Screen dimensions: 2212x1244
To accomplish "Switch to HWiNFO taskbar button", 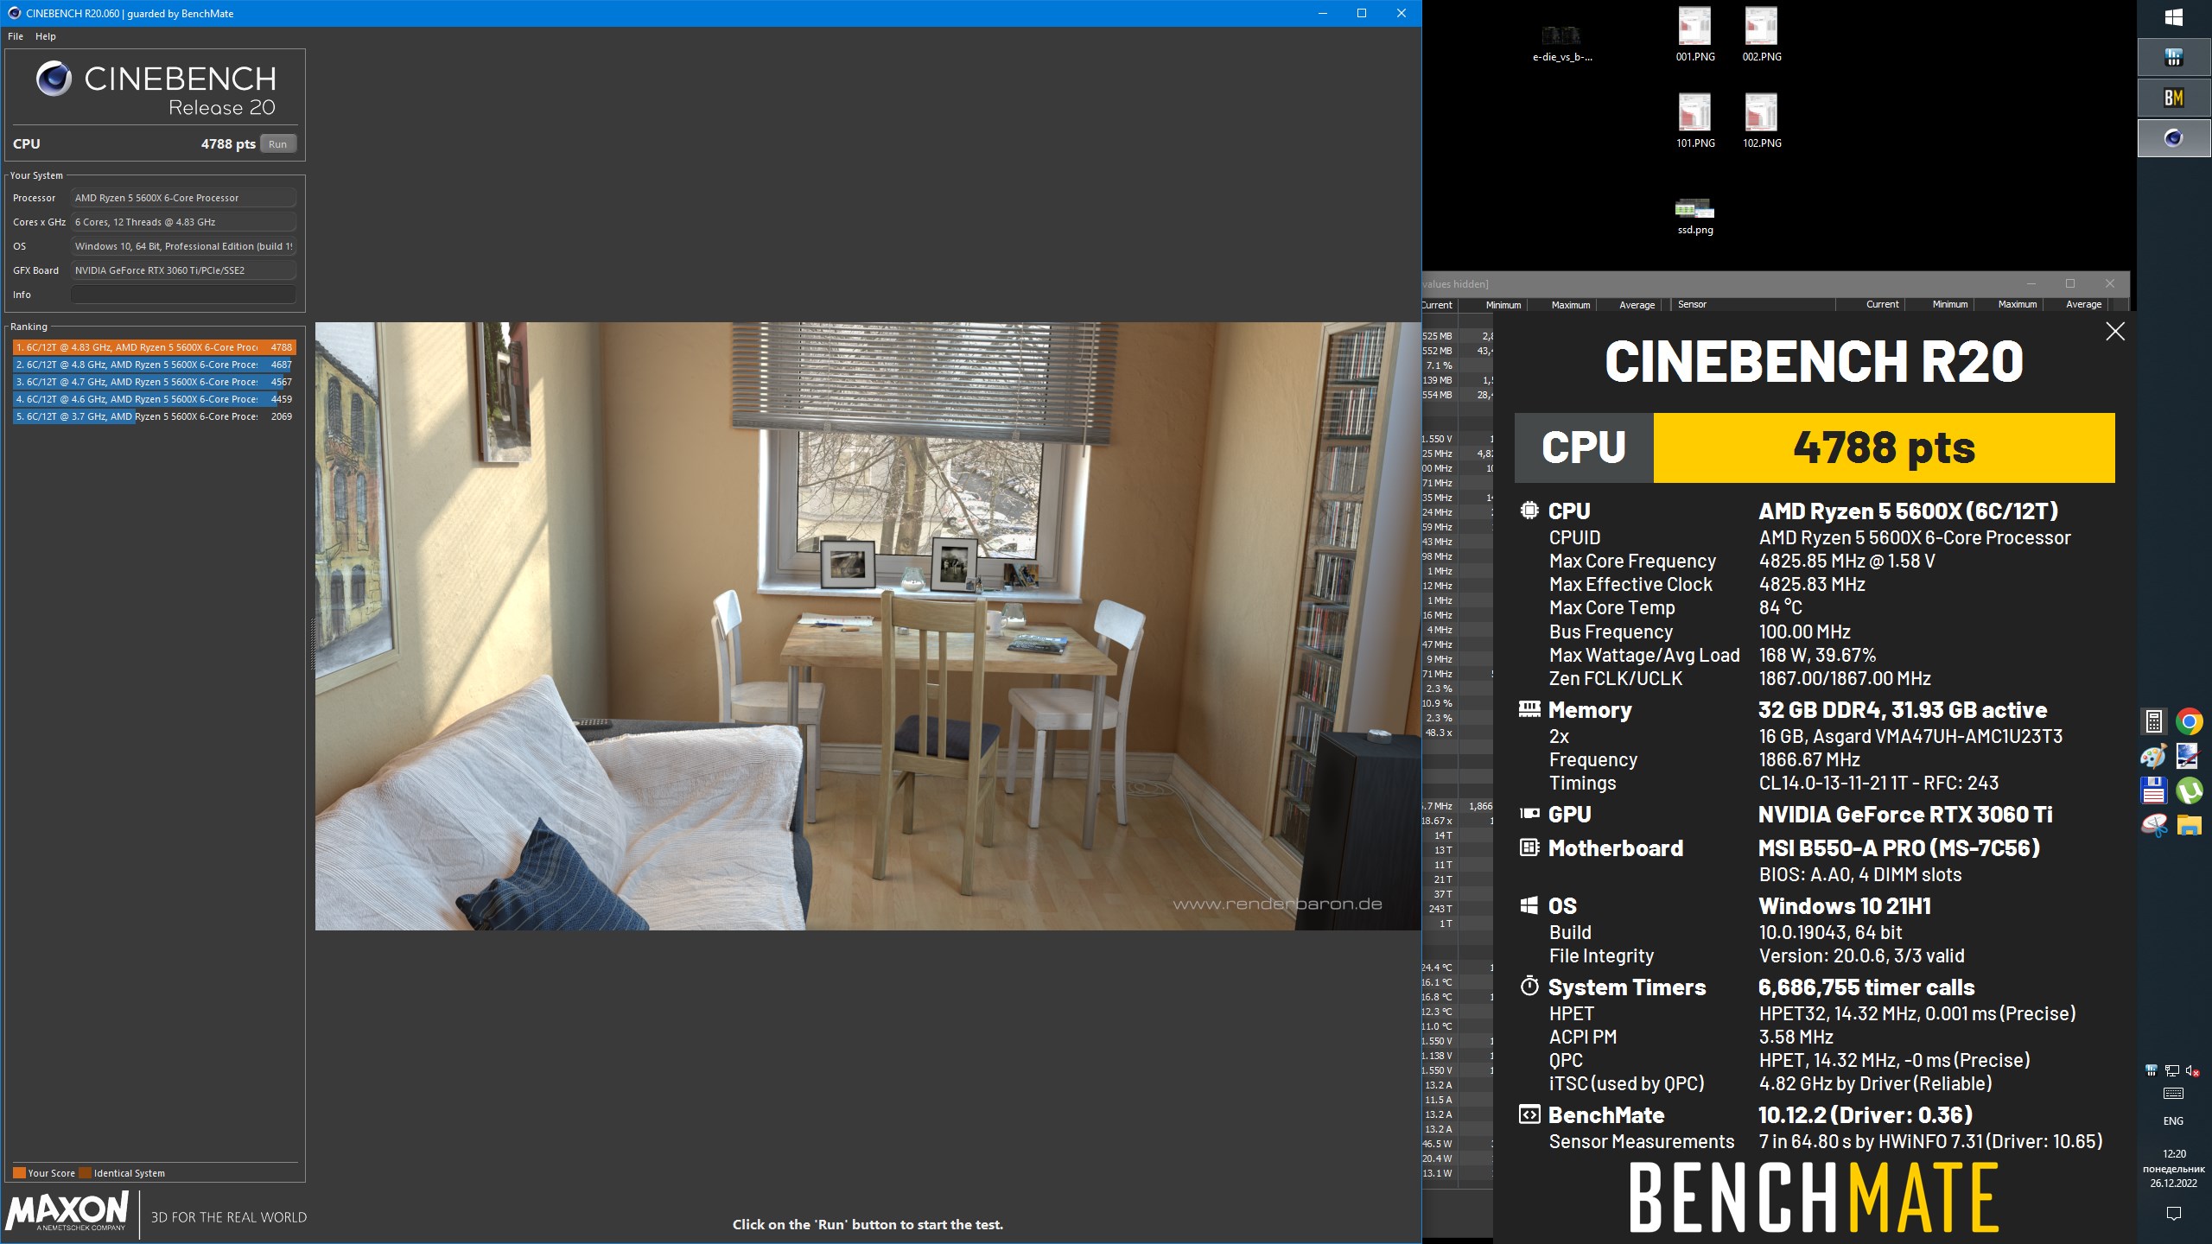I will coord(2174,58).
